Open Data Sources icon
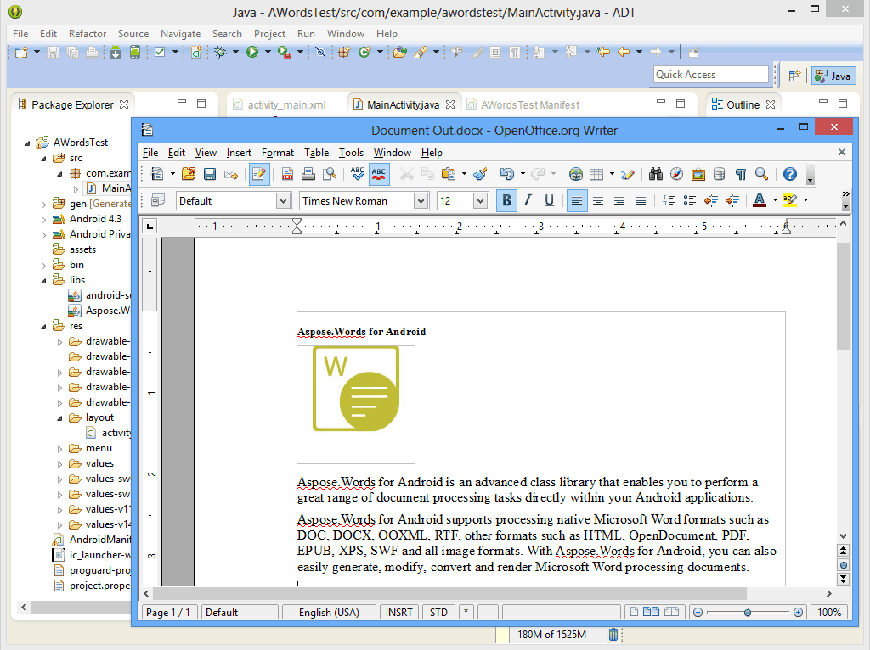Screen dimensions: 870x650 point(719,174)
